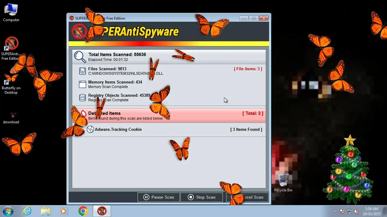This screenshot has width=387, height=217.
Task: Select SUPERAntiSpyware taskbar button
Action: [102, 211]
